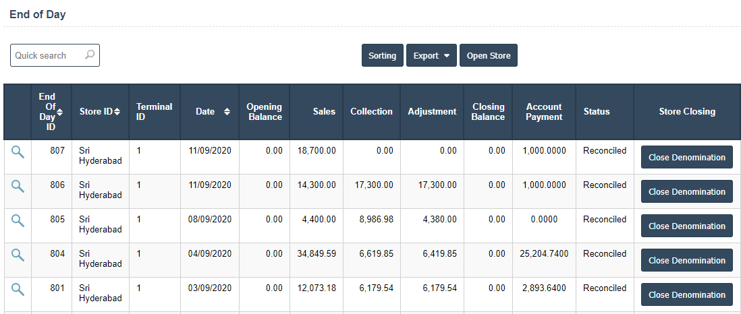Viewport: 741px width, 314px height.
Task: Open record 801 with the magnifier icon
Action: (18, 290)
